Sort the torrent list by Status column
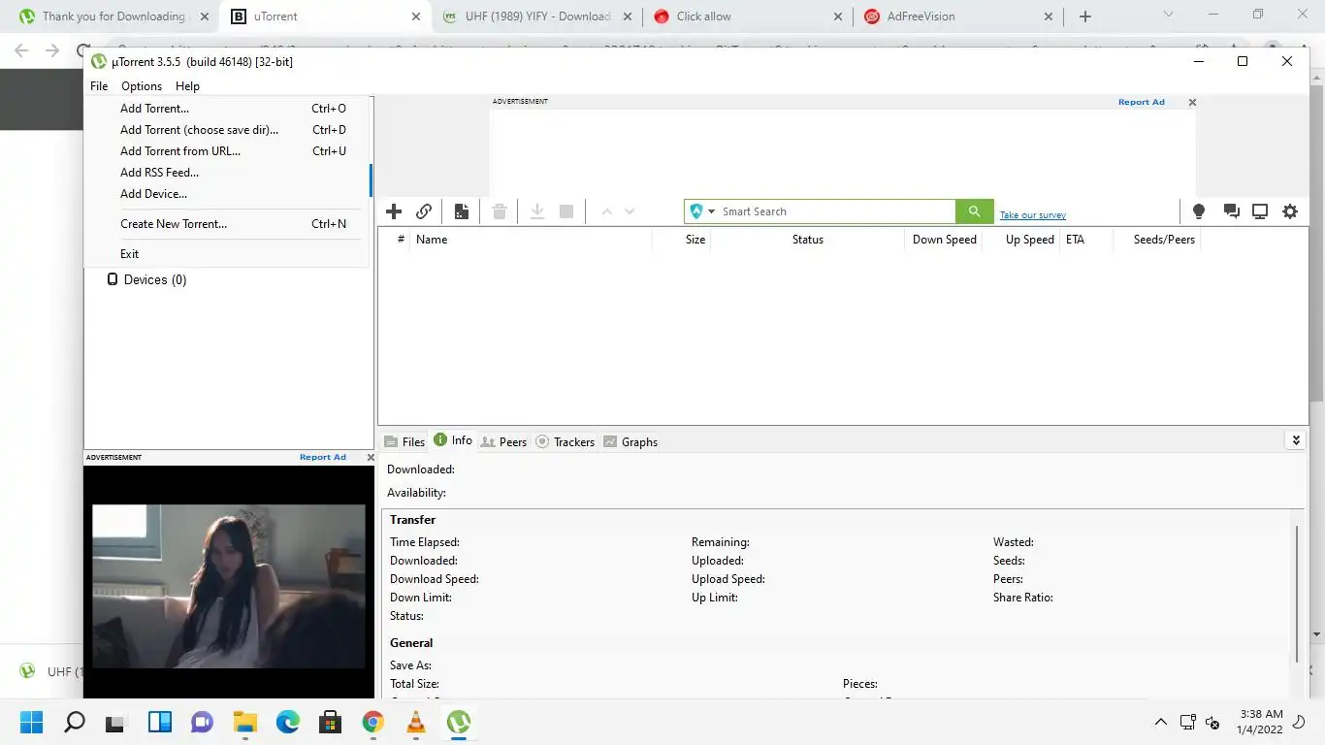Image resolution: width=1325 pixels, height=745 pixels. (x=808, y=240)
